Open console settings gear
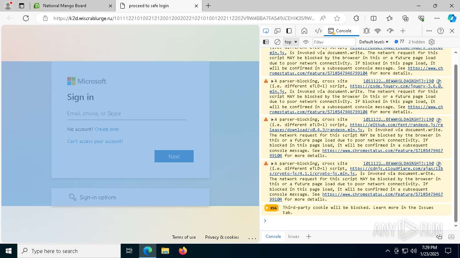 coord(432,42)
